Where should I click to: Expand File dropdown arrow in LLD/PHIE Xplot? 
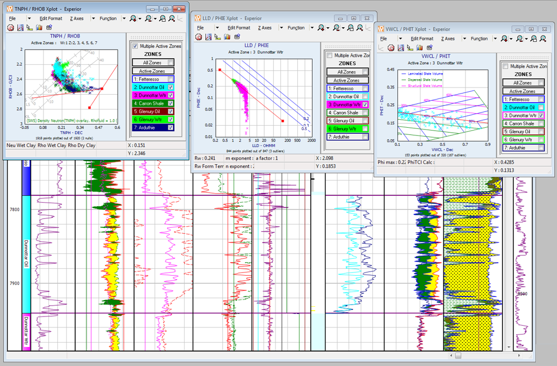[217, 28]
